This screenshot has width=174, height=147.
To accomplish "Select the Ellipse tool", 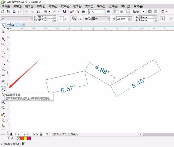I will (3, 69).
